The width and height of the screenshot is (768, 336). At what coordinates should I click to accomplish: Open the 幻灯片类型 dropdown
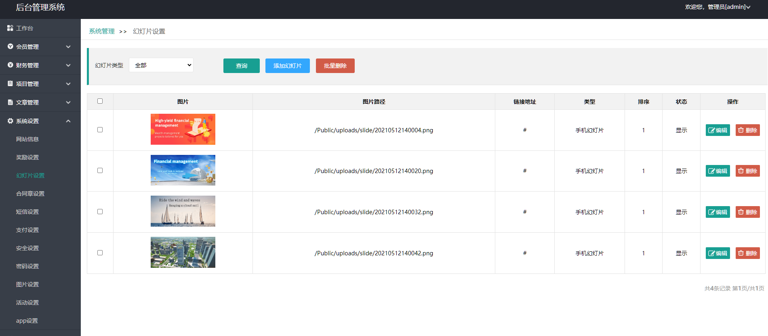click(x=161, y=65)
